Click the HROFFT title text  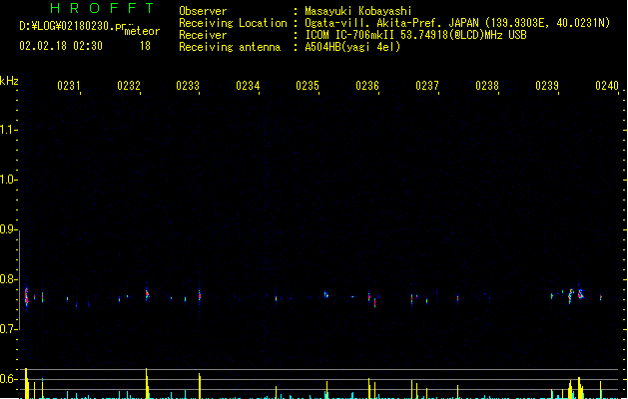[x=102, y=8]
